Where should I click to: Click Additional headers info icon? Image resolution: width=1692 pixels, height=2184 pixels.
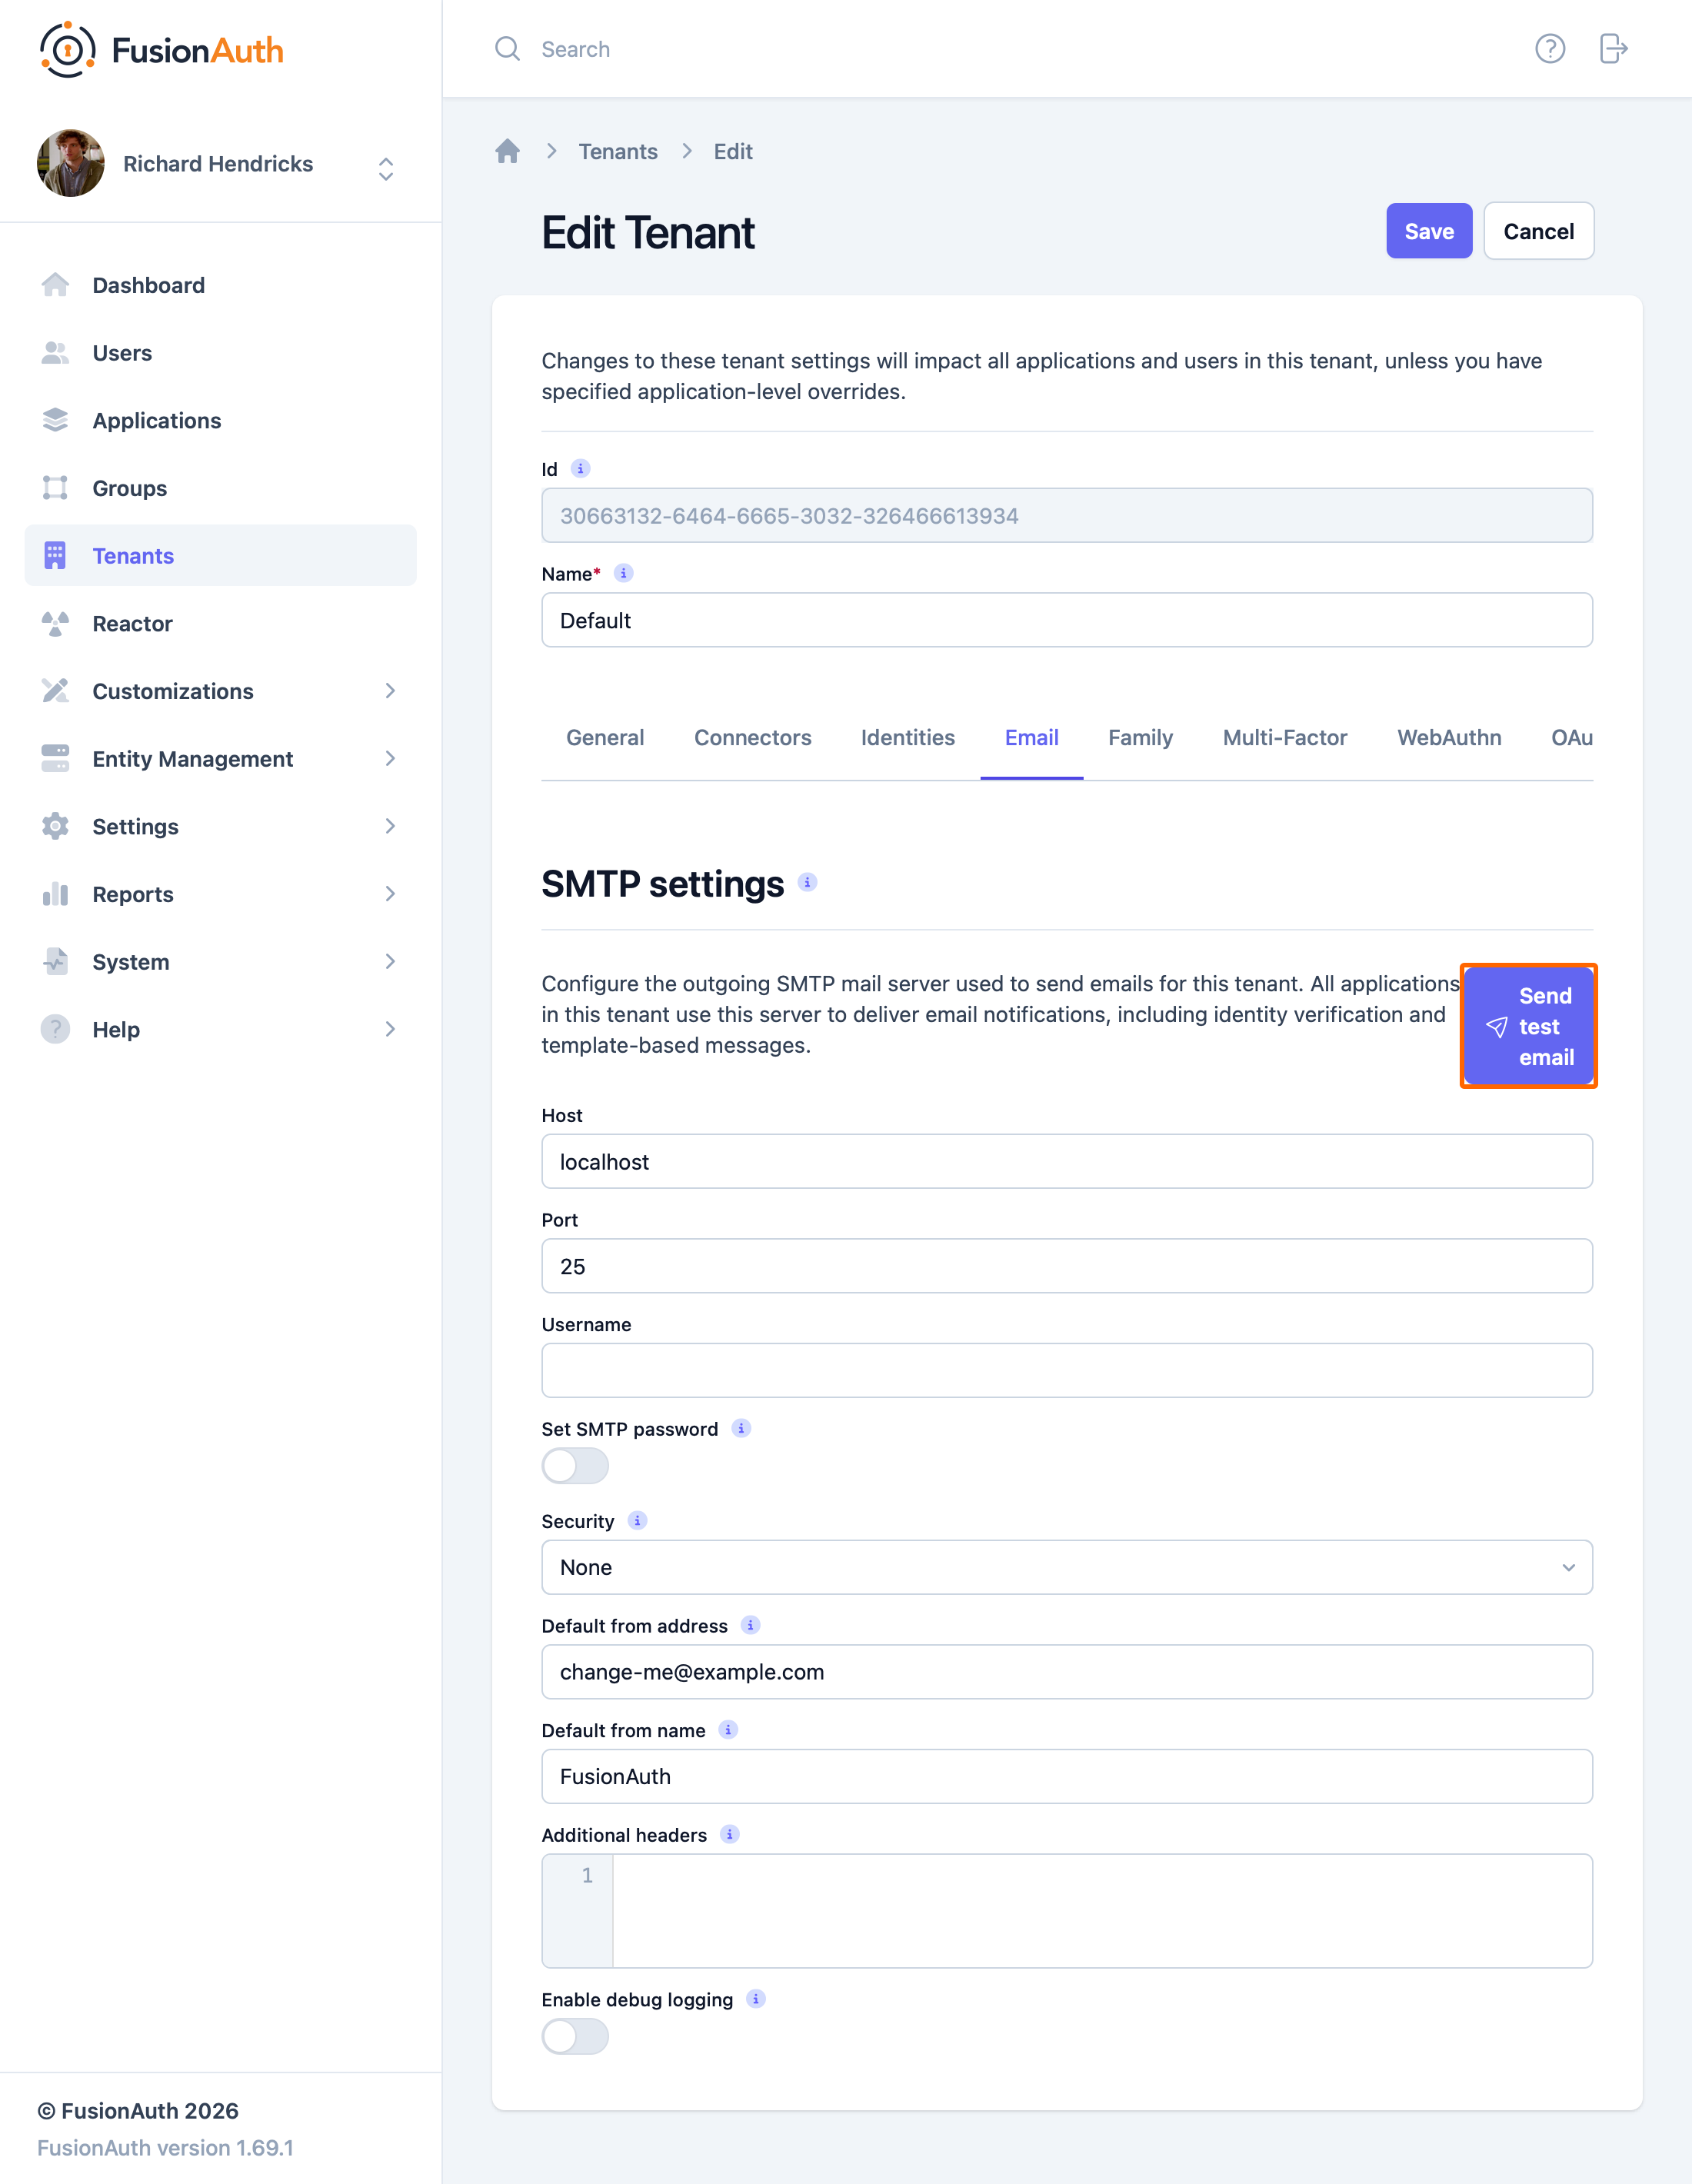click(x=730, y=1834)
